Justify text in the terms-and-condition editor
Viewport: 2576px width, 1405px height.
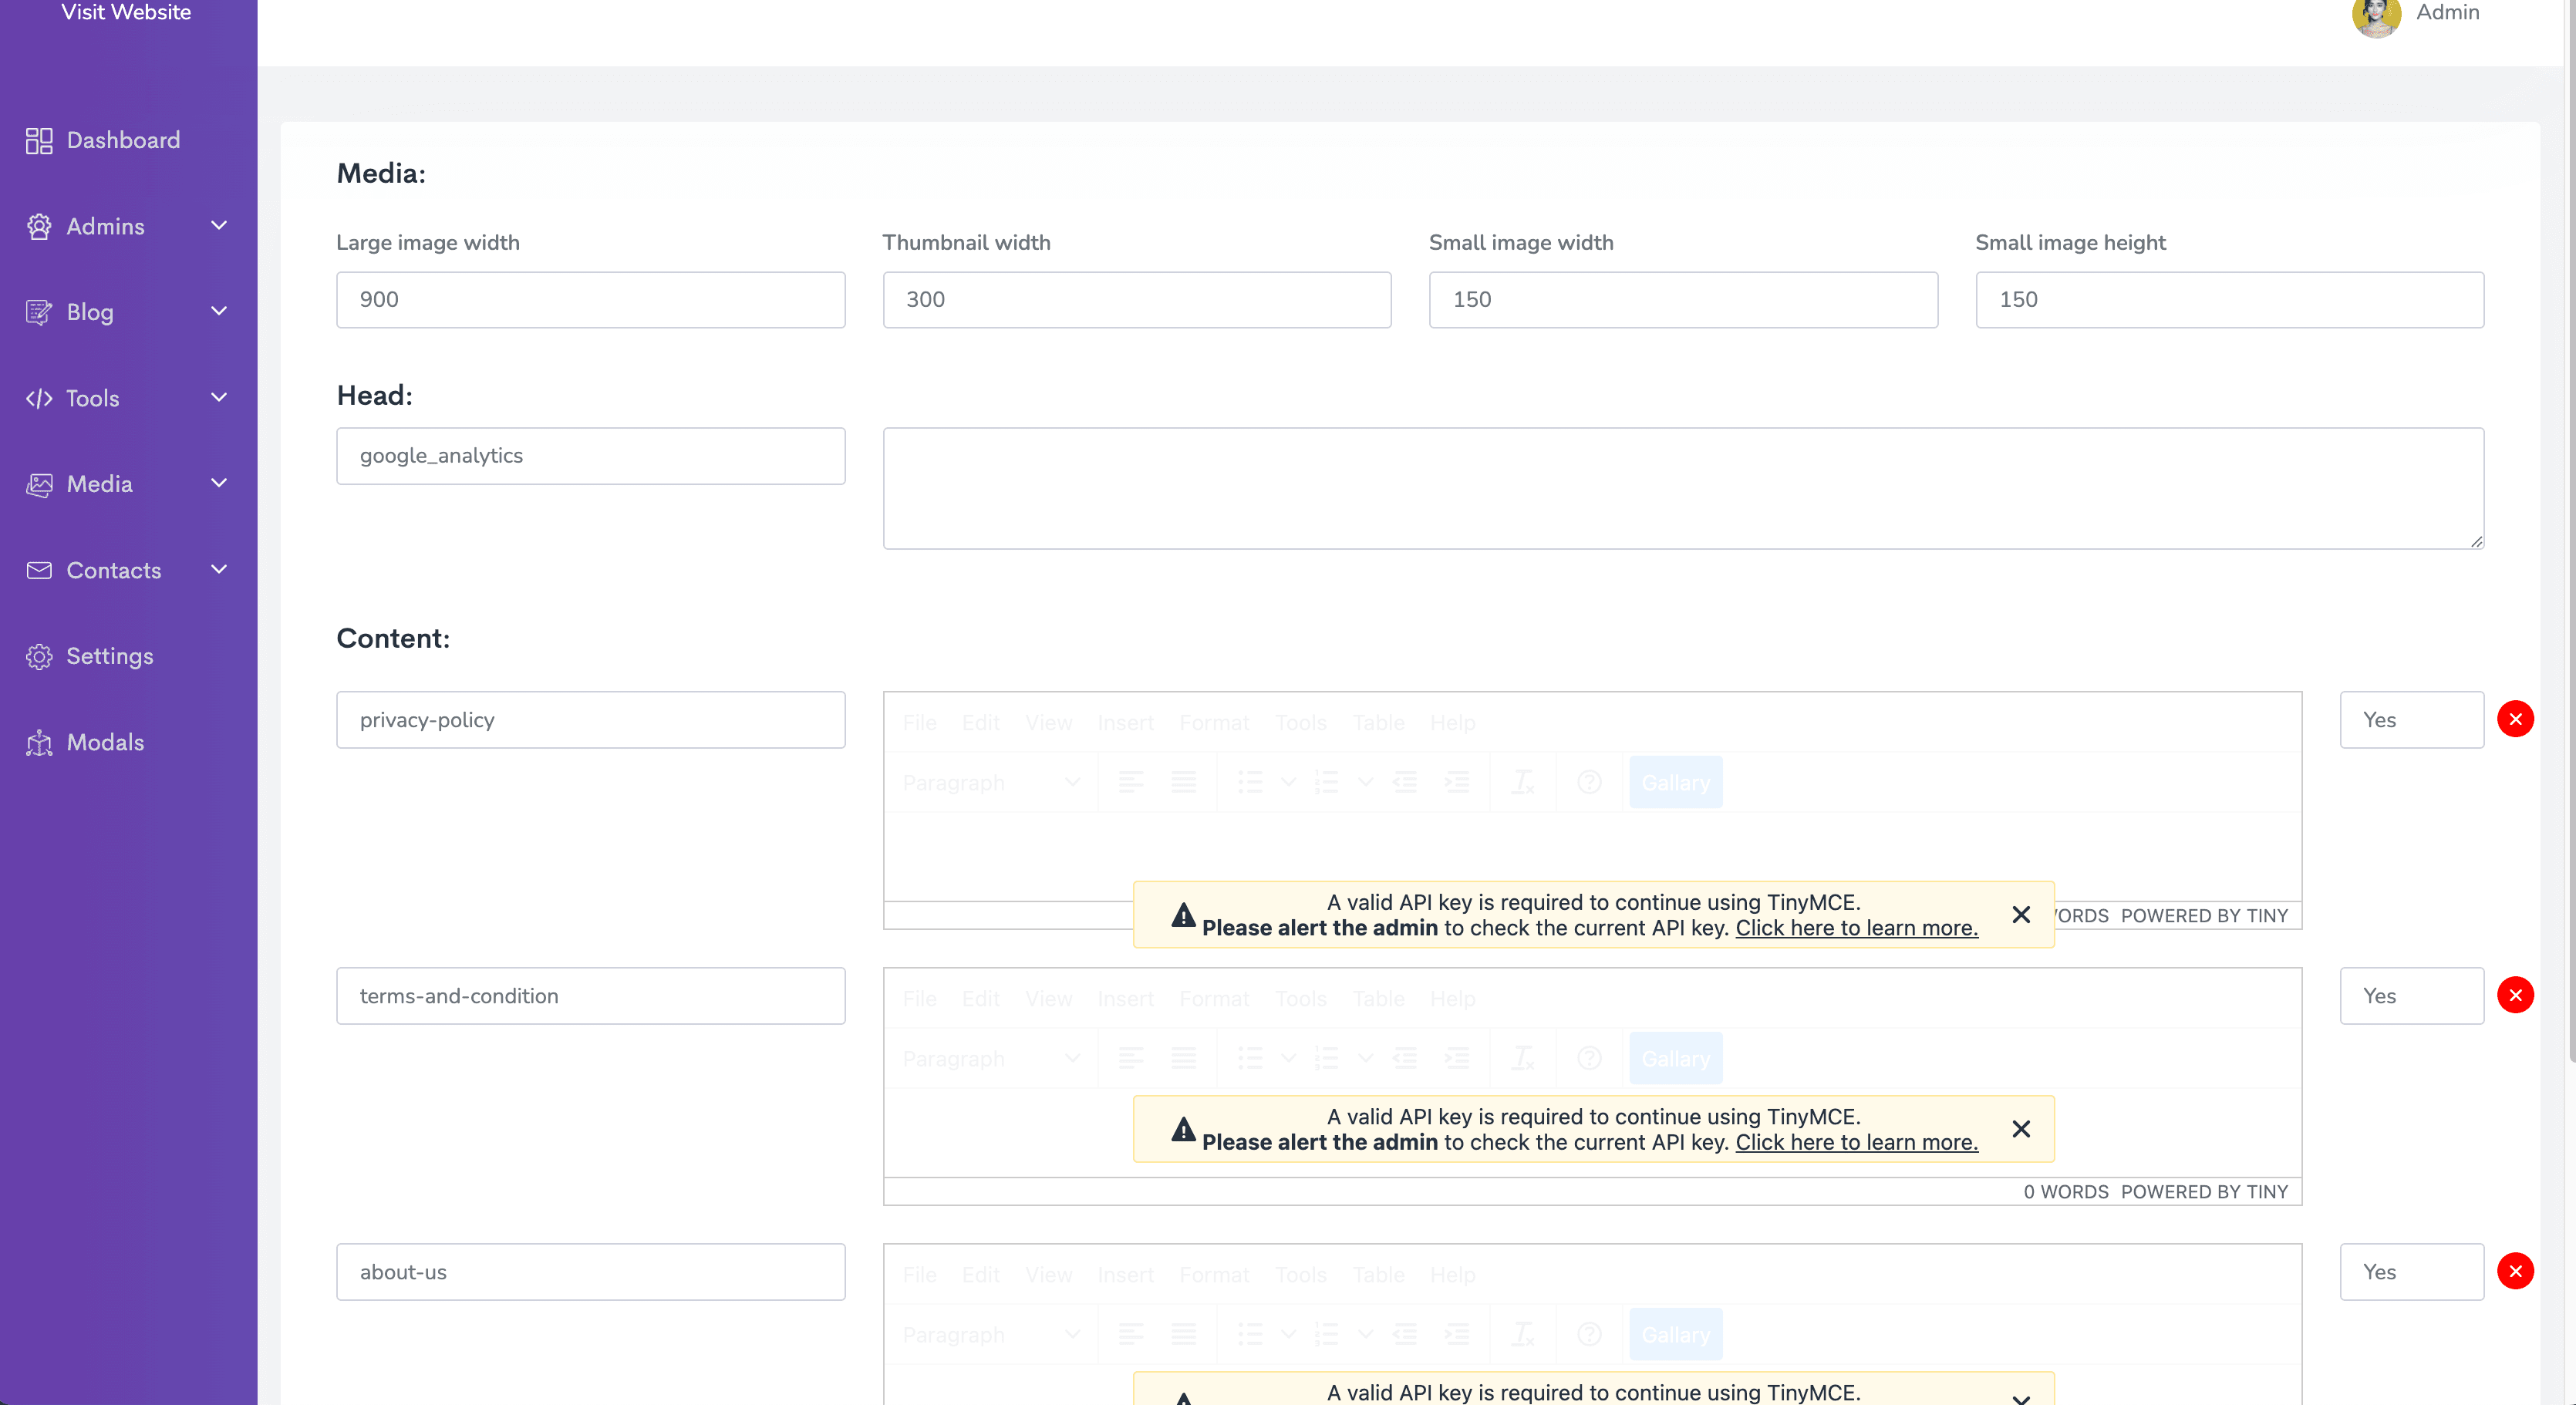(x=1184, y=1058)
